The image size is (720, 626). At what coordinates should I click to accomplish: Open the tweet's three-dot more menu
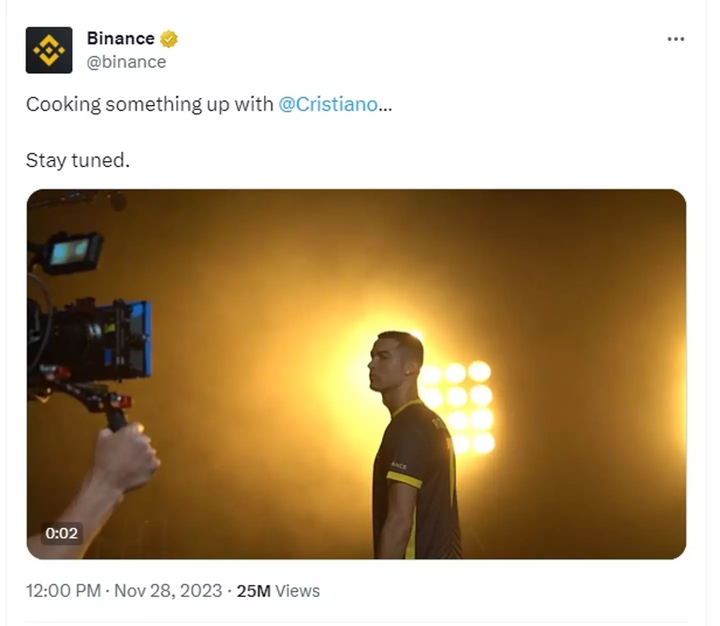(x=675, y=39)
